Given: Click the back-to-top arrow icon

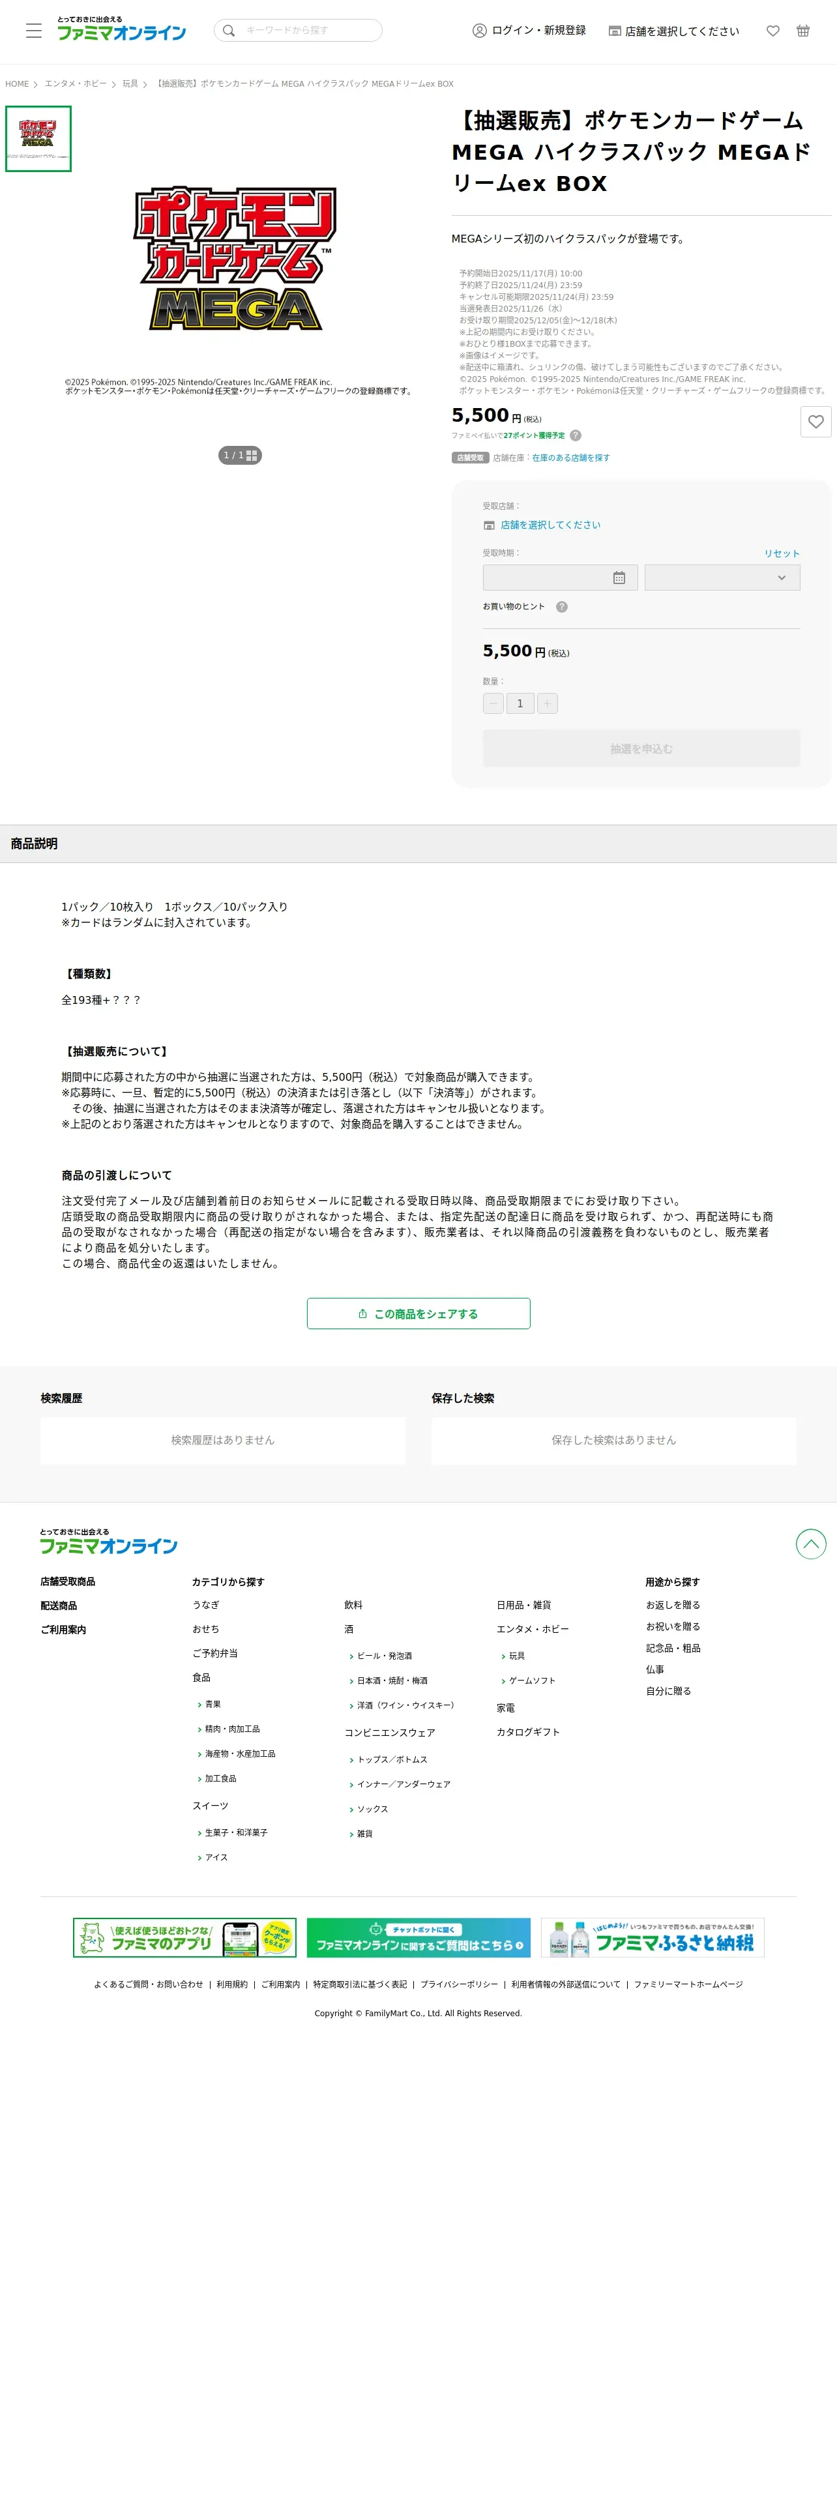Looking at the screenshot, I should pyautogui.click(x=811, y=1543).
